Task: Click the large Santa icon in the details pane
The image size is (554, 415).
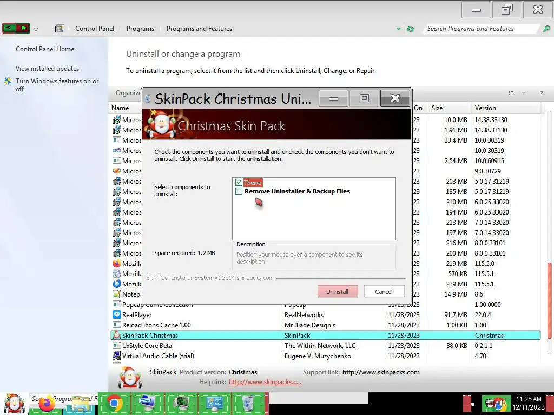Action: 130,377
